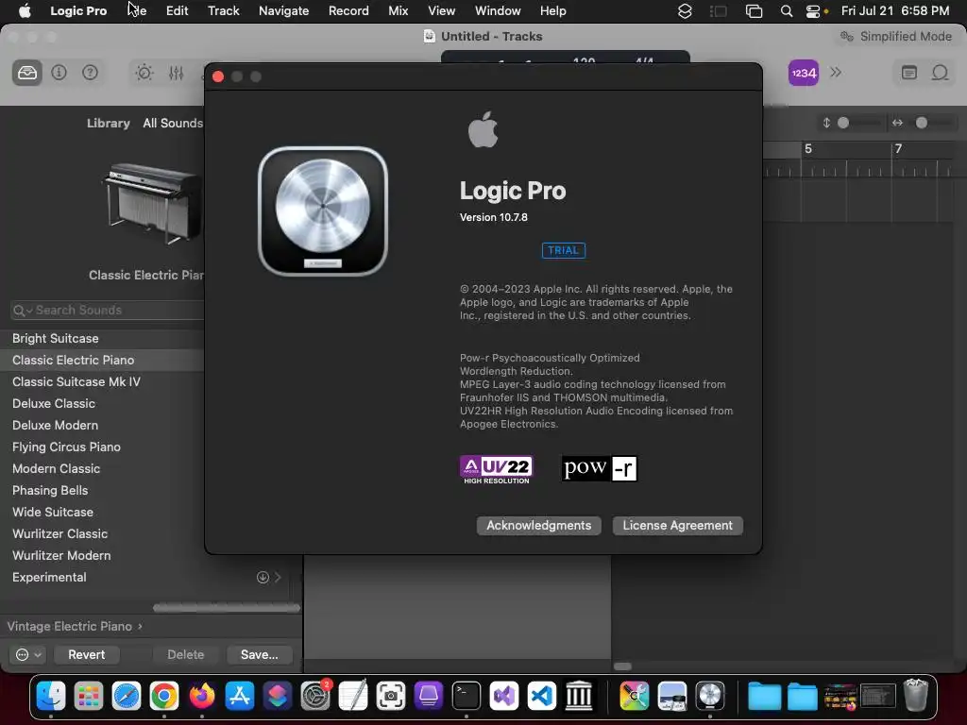This screenshot has width=967, height=725.
Task: Open the Navigate menu
Action: point(283,11)
